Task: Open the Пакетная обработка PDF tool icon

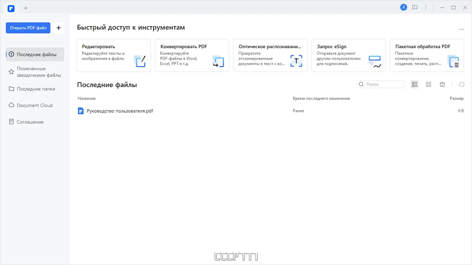Action: point(453,61)
